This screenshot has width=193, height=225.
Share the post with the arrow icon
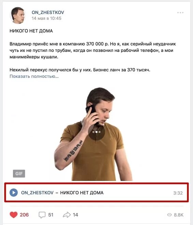(x=67, y=215)
